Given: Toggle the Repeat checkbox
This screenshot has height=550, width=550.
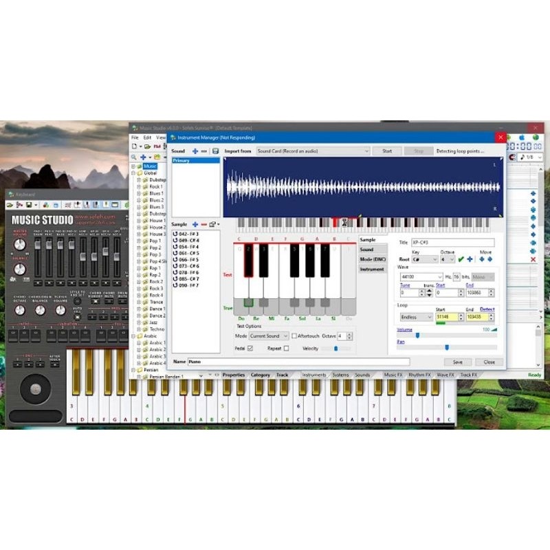Looking at the screenshot, I should click(285, 349).
